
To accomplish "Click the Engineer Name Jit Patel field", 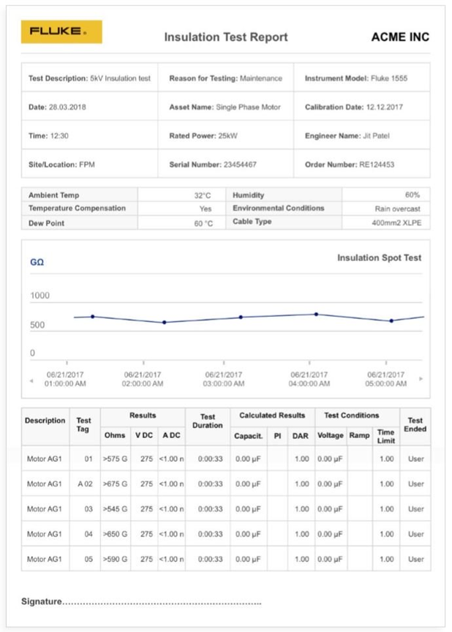I will 362,136.
